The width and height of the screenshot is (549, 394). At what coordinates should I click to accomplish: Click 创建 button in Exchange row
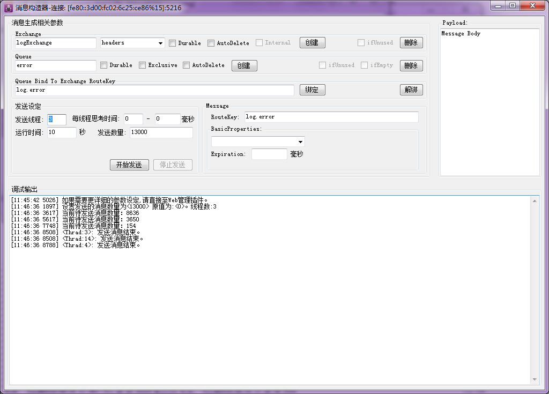coord(312,43)
